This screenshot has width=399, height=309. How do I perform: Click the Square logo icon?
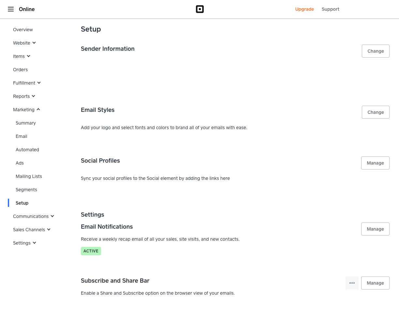[x=200, y=9]
